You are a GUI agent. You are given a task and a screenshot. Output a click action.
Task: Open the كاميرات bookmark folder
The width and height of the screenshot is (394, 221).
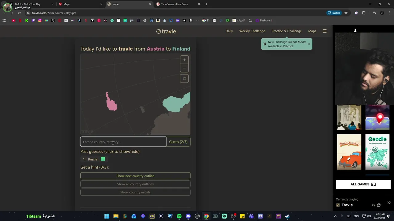239,20
